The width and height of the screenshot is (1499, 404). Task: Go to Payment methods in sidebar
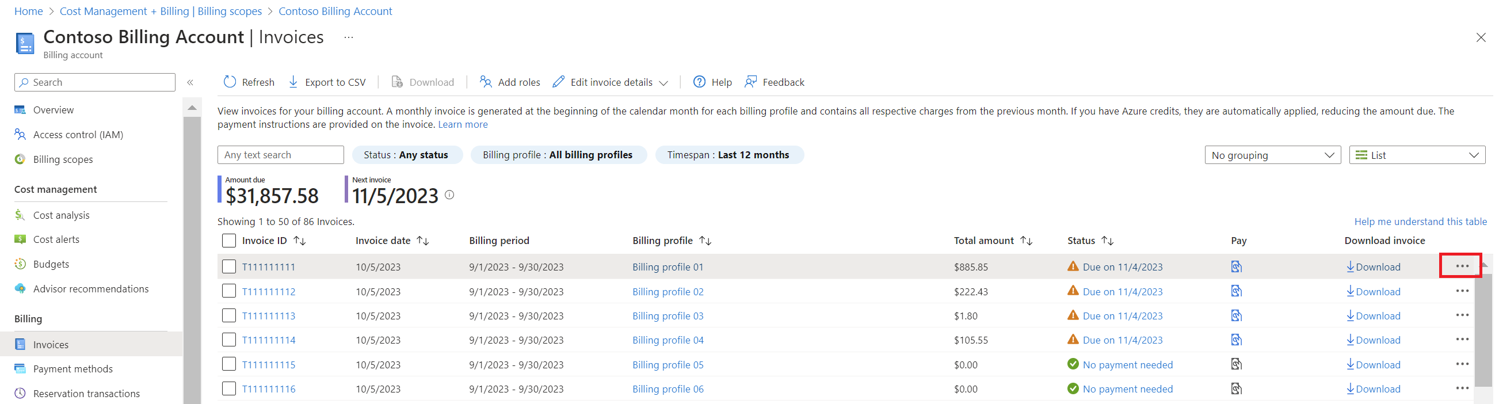point(73,369)
